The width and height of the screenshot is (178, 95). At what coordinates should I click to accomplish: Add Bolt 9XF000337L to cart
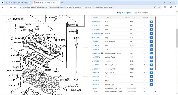point(151,22)
